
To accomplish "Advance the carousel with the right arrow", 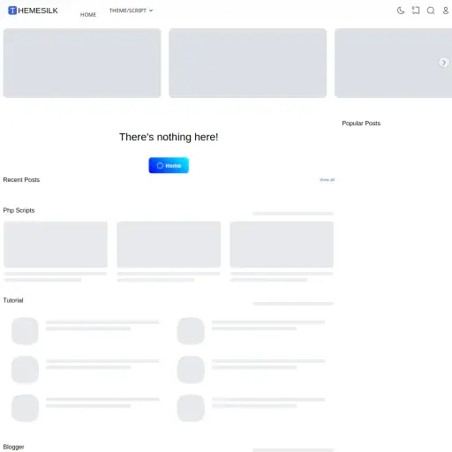I will tap(443, 63).
